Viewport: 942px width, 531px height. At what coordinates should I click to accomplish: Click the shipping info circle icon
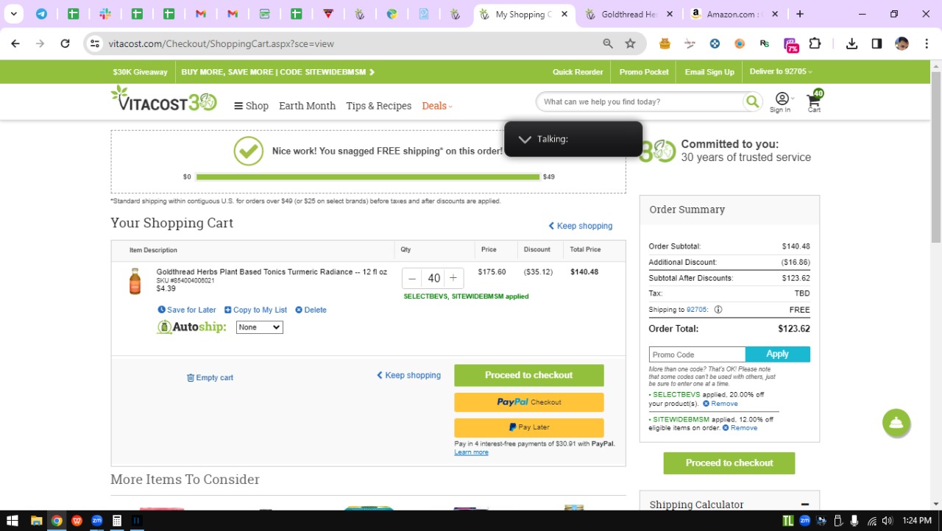(718, 310)
